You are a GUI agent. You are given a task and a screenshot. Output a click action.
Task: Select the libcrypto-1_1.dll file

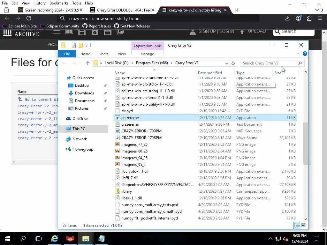[x=205, y=171]
